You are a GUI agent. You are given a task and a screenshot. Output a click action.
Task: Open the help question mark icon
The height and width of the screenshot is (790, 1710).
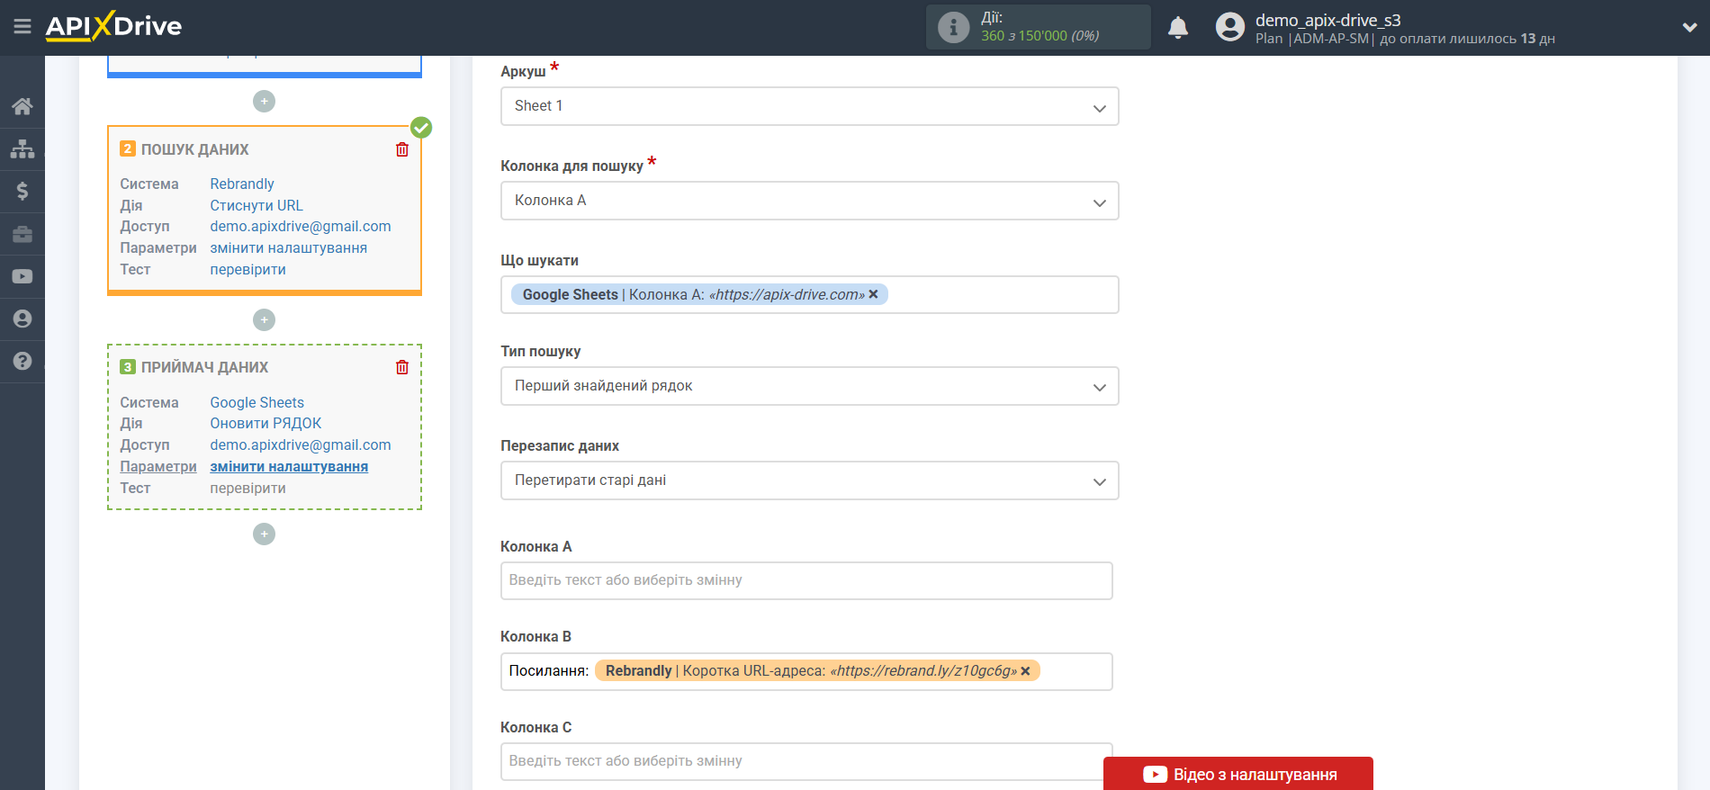tap(22, 361)
